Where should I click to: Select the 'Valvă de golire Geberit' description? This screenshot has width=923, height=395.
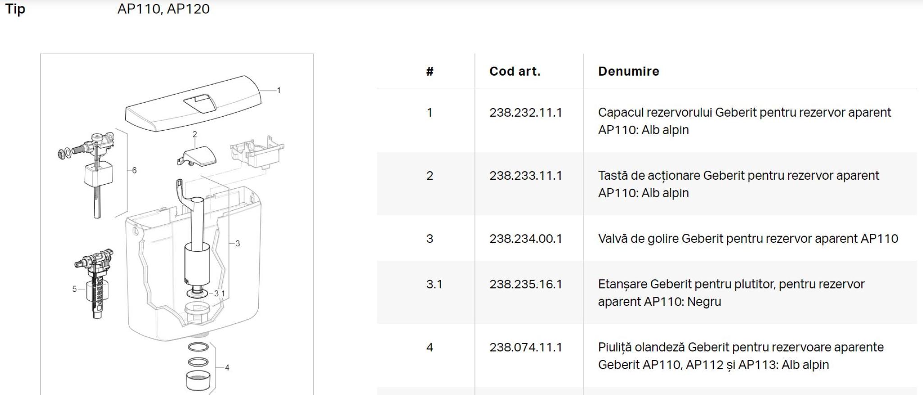click(748, 239)
